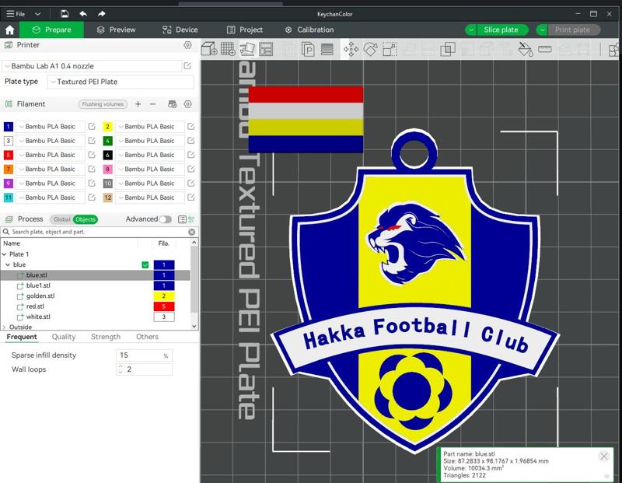Collapse the Plate 1 tree node
This screenshot has height=483, width=622.
coord(5,254)
